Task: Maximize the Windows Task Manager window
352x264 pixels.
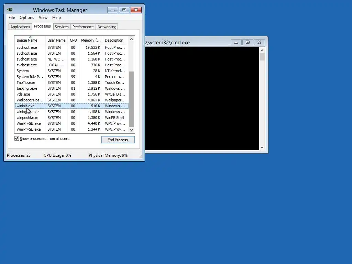Action: click(x=124, y=10)
